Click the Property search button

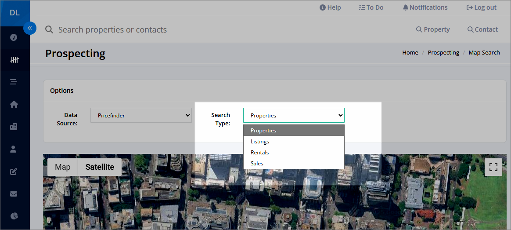(x=433, y=29)
